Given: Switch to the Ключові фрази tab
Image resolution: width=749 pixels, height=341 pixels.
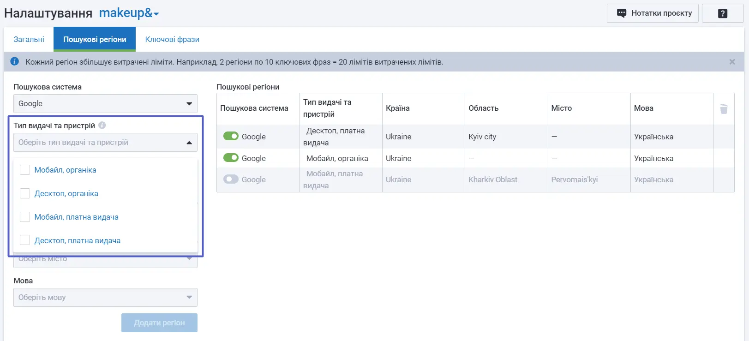Looking at the screenshot, I should coord(172,39).
